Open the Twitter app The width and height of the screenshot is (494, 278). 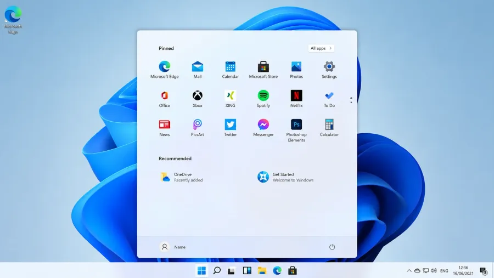point(231,128)
